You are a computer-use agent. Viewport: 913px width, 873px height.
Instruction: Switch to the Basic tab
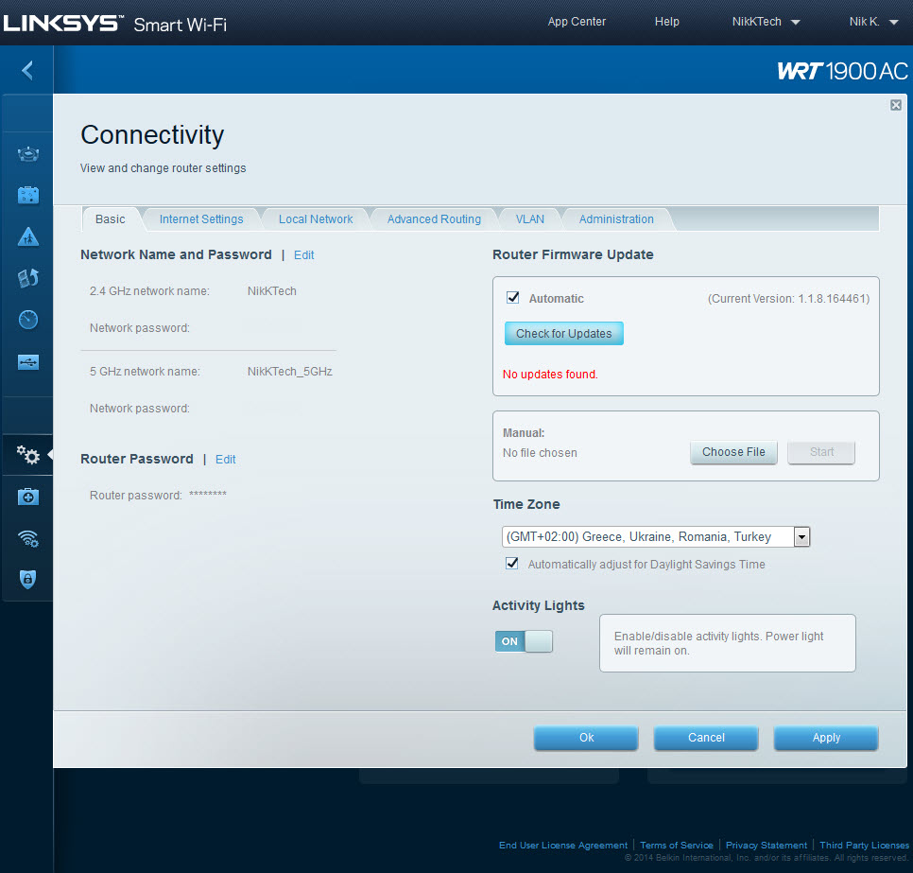pyautogui.click(x=110, y=219)
